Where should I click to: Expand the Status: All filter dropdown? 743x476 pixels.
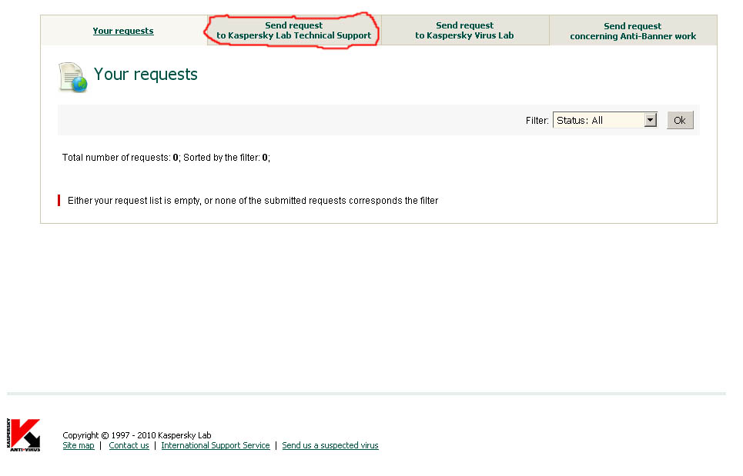click(604, 120)
